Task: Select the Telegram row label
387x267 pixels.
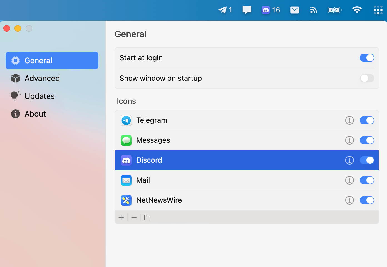Action: click(x=152, y=120)
